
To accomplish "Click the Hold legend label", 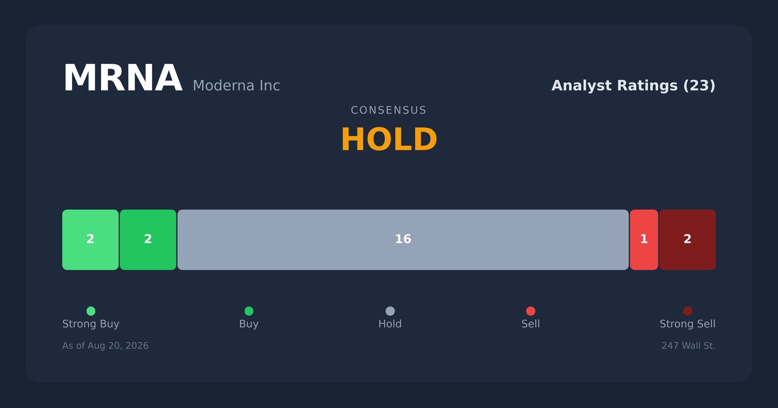I will [390, 324].
